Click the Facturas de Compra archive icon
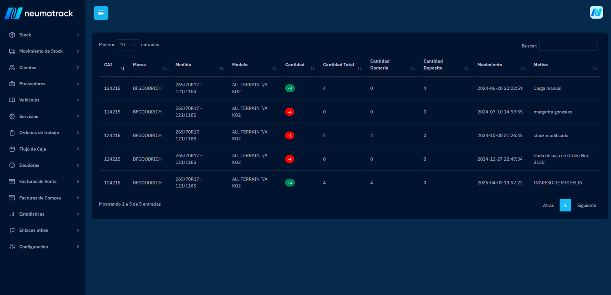Viewport: 611px width, 295px height. pos(12,198)
